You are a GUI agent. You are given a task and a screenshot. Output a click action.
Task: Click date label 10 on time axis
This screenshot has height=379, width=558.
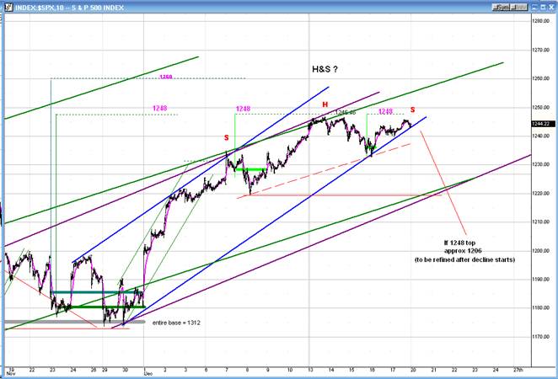click(290, 370)
